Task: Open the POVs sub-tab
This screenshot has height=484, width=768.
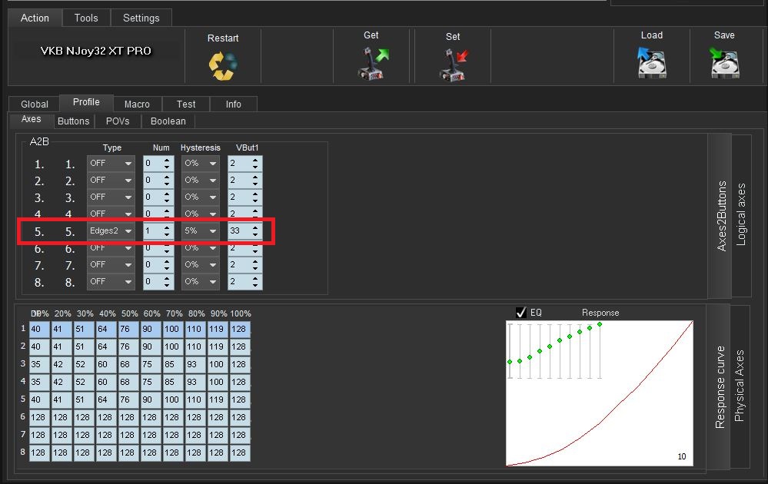Action: tap(118, 121)
